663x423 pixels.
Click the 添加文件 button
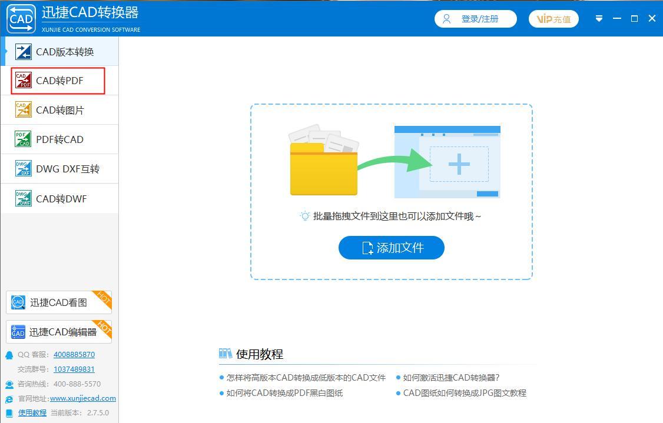(x=391, y=248)
